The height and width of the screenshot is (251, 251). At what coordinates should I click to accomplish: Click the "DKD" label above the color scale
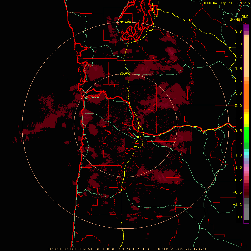click(x=245, y=17)
